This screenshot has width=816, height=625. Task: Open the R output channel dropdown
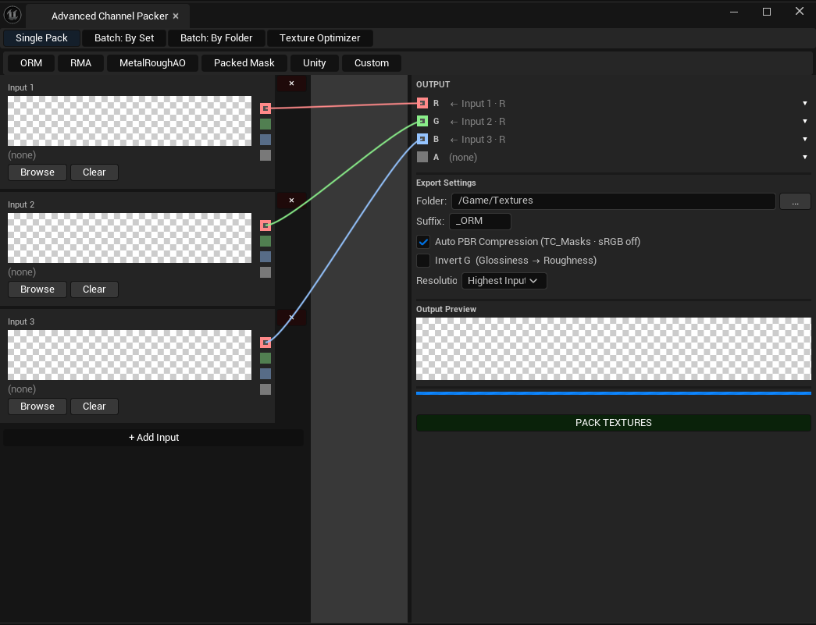(804, 104)
